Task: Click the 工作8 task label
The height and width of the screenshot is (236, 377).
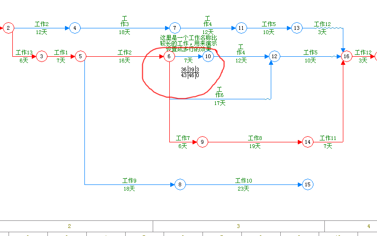Action: tap(255, 138)
